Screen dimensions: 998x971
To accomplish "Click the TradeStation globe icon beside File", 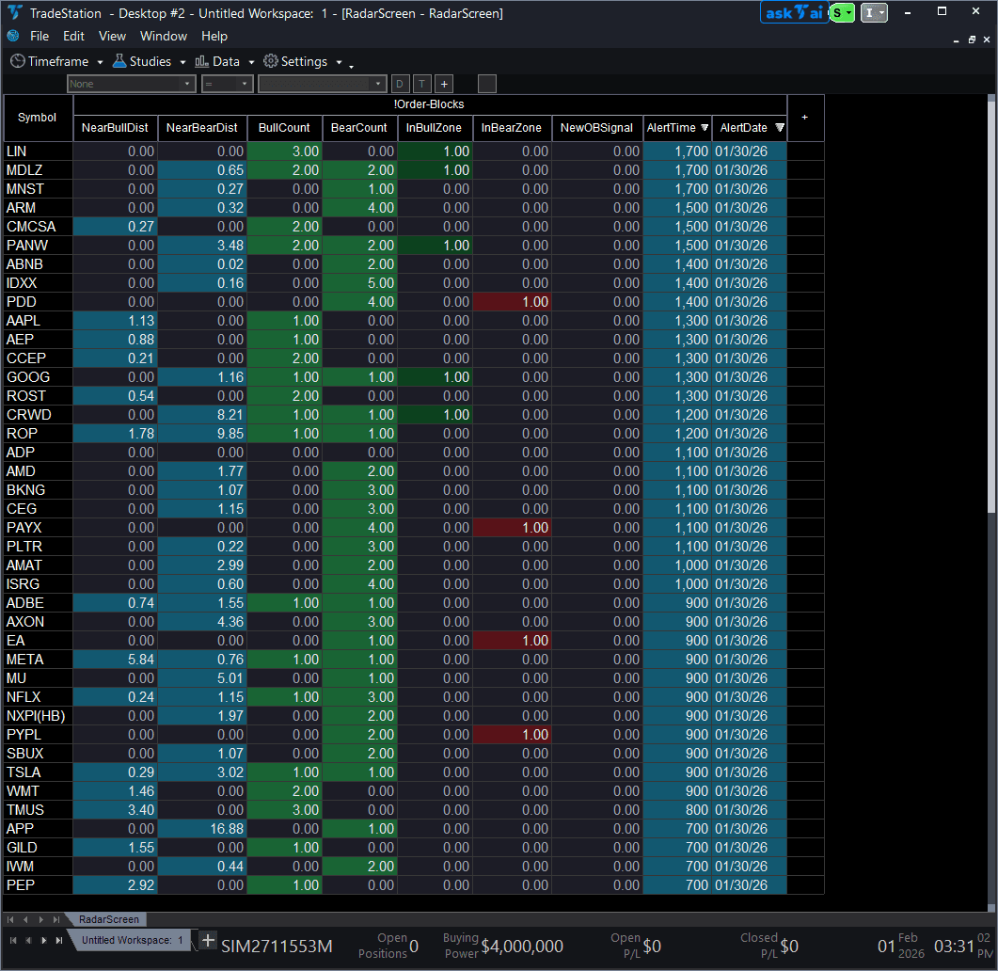I will [12, 36].
